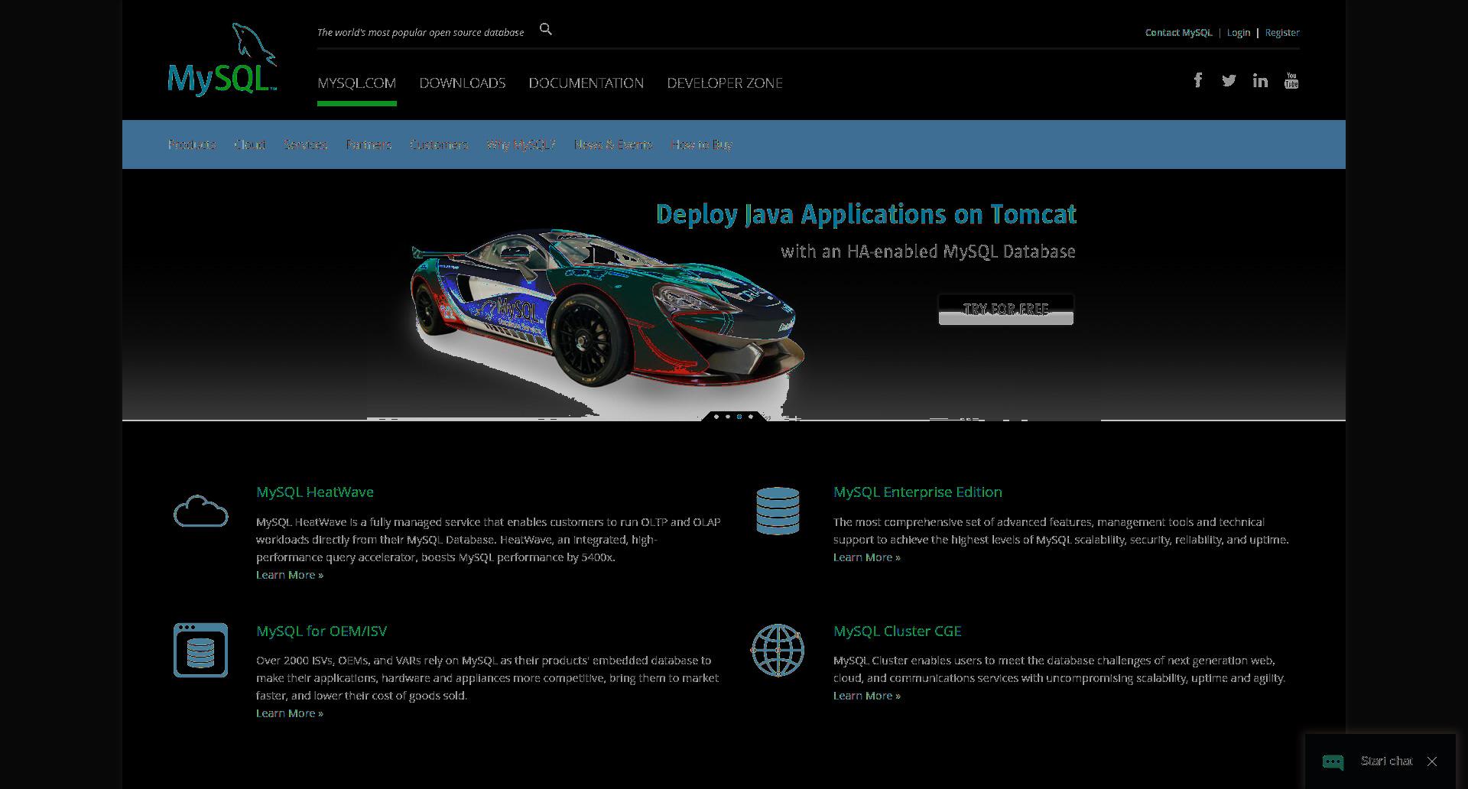The height and width of the screenshot is (789, 1468).
Task: Open the MySQL HeatWave heading link
Action: coord(315,492)
